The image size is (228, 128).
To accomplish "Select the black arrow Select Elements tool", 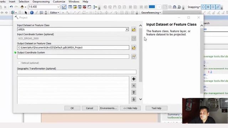I will [26, 13].
